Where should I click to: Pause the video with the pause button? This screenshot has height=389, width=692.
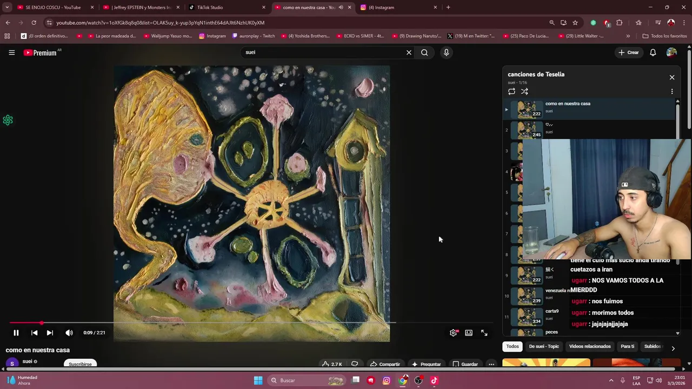click(x=16, y=333)
